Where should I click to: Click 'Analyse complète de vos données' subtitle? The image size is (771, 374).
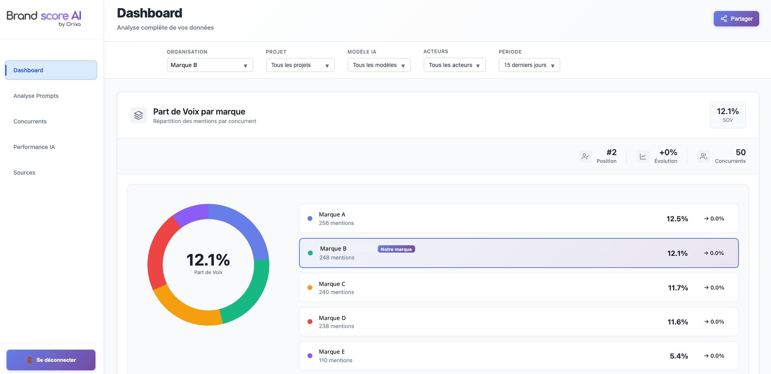[x=165, y=28]
